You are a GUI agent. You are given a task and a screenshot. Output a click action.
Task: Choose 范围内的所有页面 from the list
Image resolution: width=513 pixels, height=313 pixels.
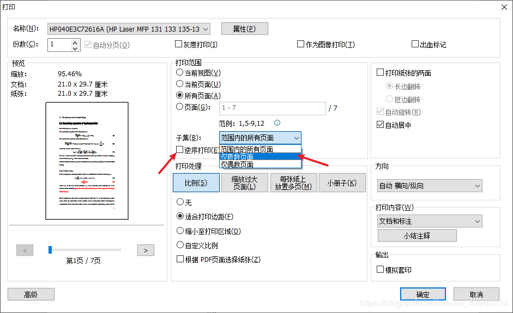[260, 149]
